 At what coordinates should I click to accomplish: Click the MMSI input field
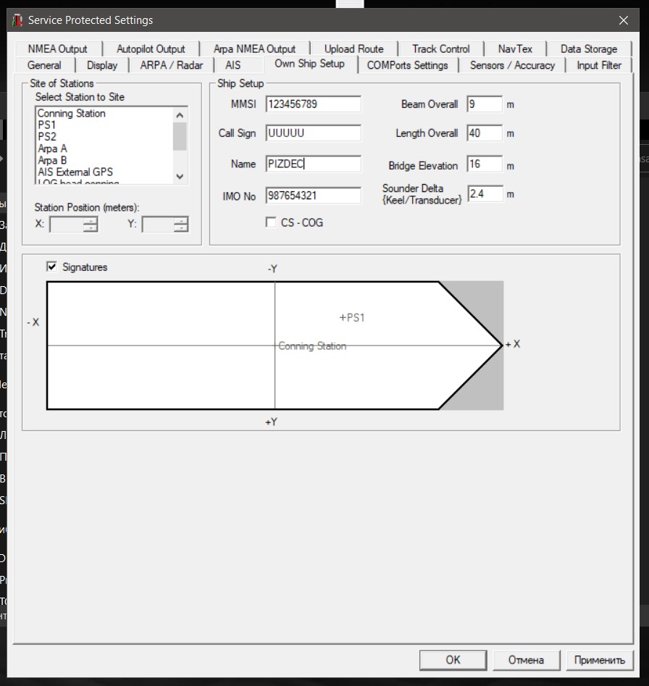313,104
